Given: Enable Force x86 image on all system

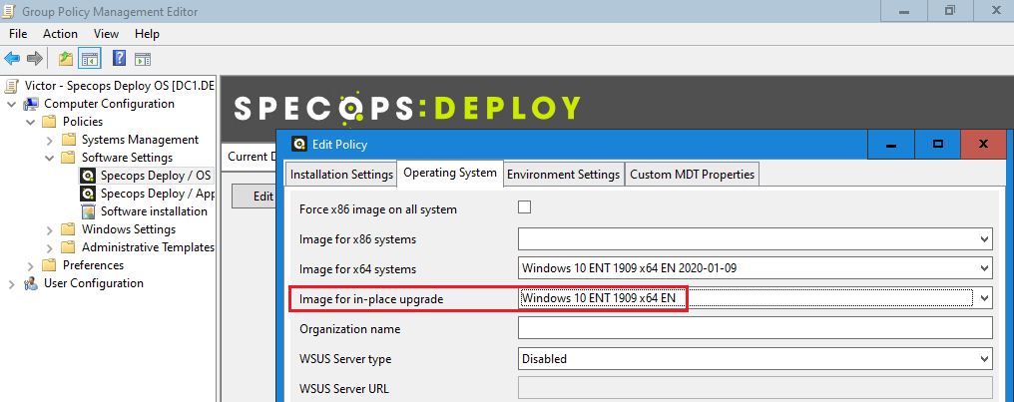Looking at the screenshot, I should 525,207.
